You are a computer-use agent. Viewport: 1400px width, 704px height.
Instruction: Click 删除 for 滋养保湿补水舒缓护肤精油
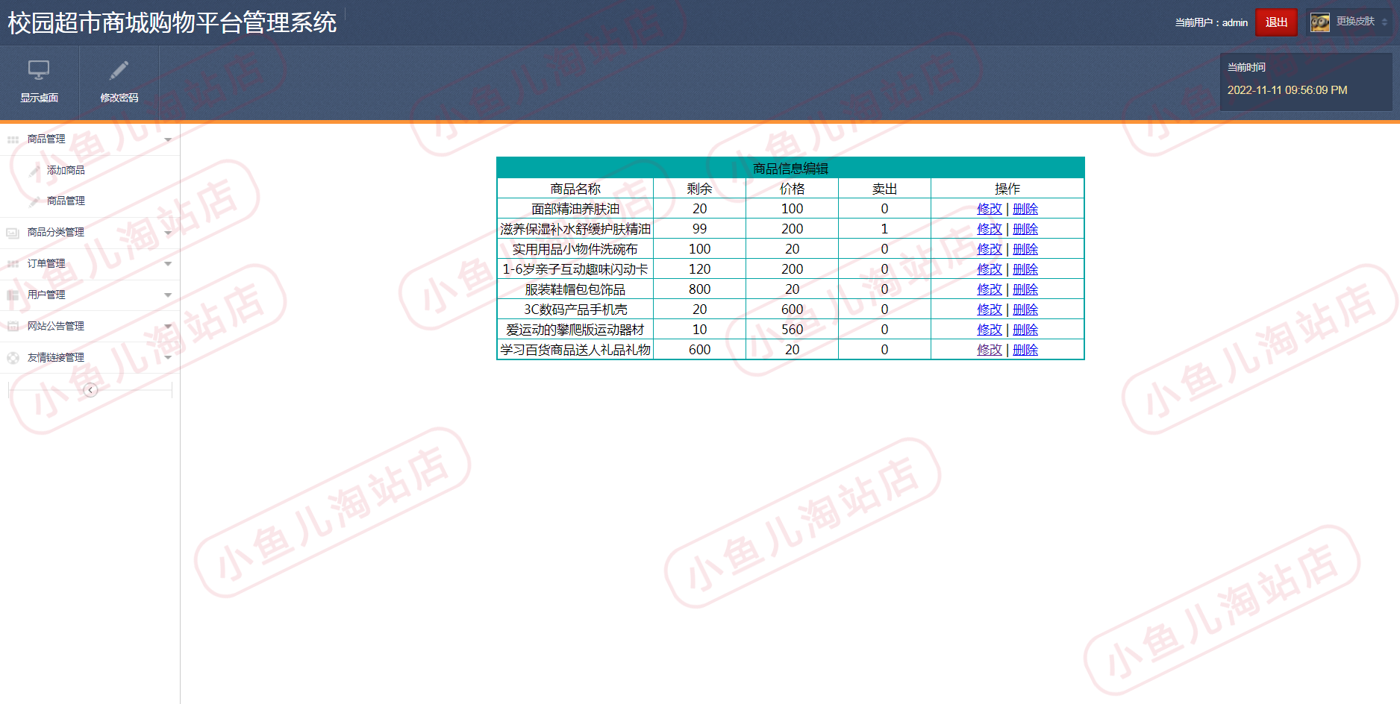coord(1025,229)
